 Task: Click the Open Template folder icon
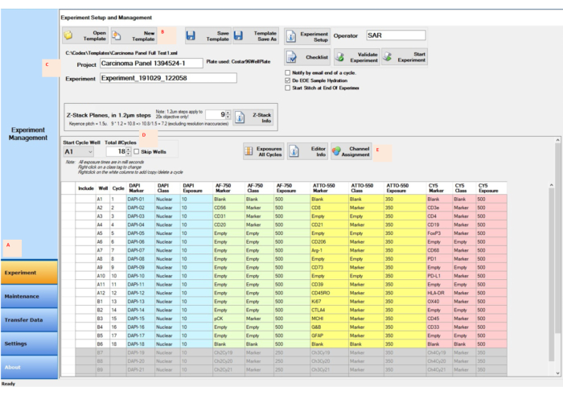[68, 35]
